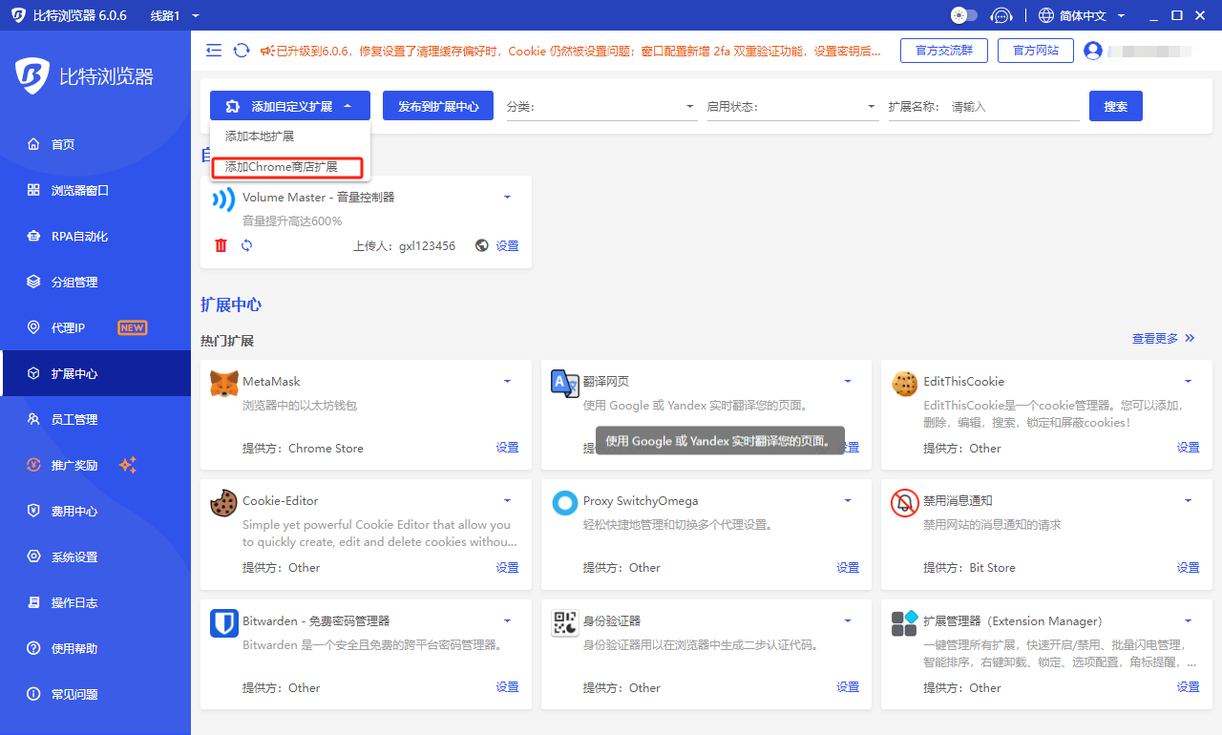Open 设置 for 扩展管理器
This screenshot has height=735, width=1222.
(x=1189, y=687)
